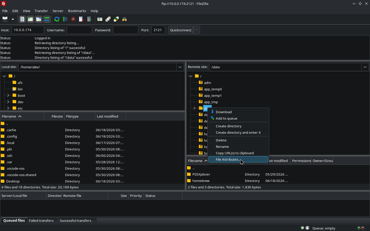The width and height of the screenshot is (370, 231).
Task: Open the Edit menu
Action: pyautogui.click(x=15, y=11)
